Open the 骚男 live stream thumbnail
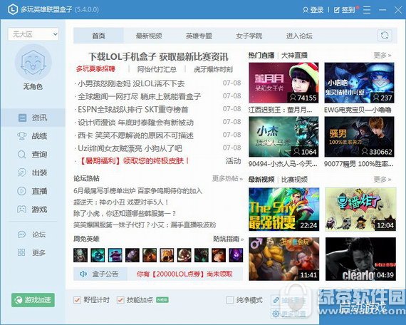The width and height of the screenshot is (406, 325). point(359,137)
